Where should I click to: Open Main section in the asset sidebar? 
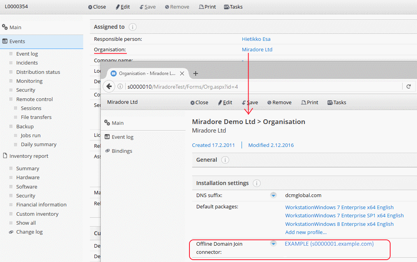(12, 27)
